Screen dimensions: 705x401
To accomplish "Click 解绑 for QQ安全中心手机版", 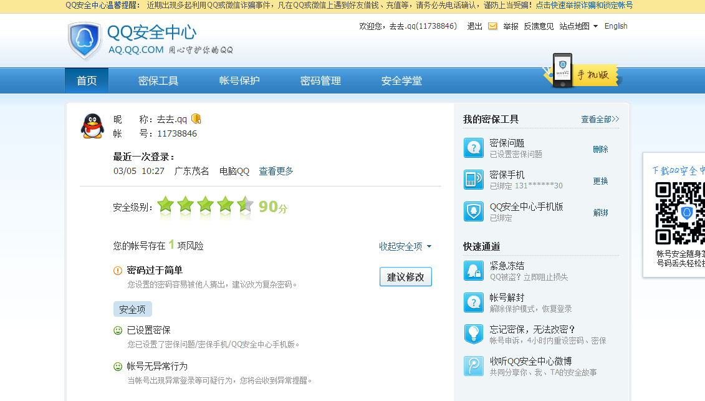I will click(x=600, y=213).
